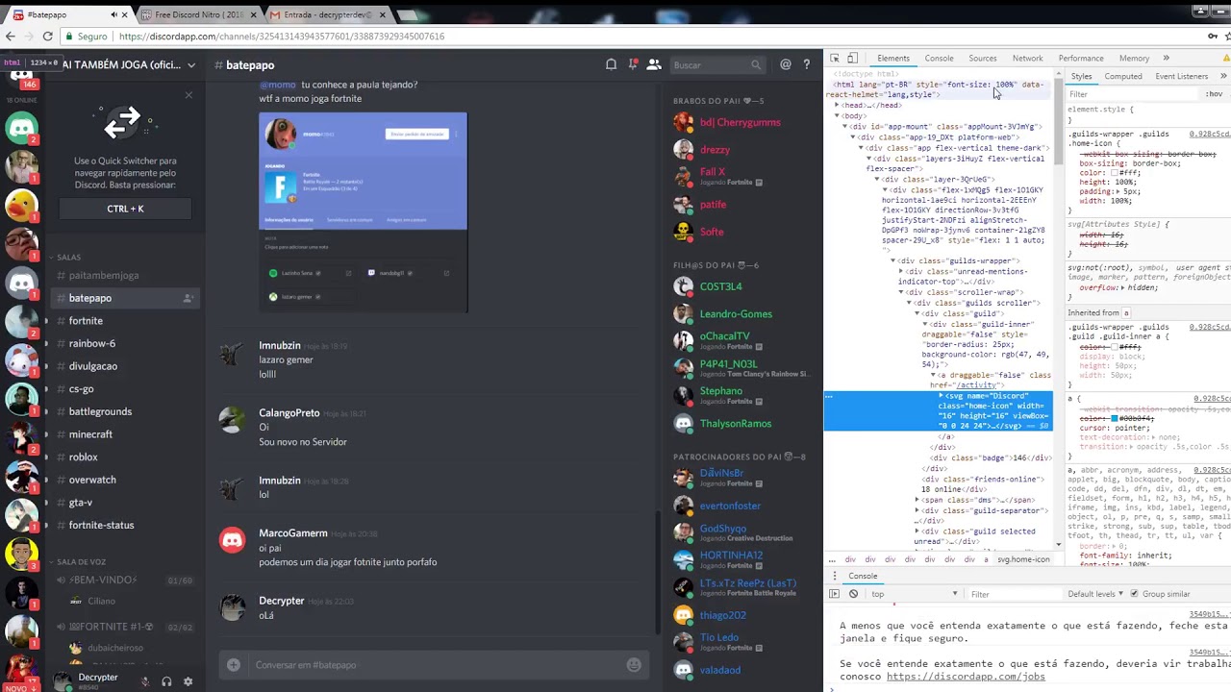The height and width of the screenshot is (692, 1231).
Task: Click the Discord logo server with badge 2
Action: coord(21,128)
